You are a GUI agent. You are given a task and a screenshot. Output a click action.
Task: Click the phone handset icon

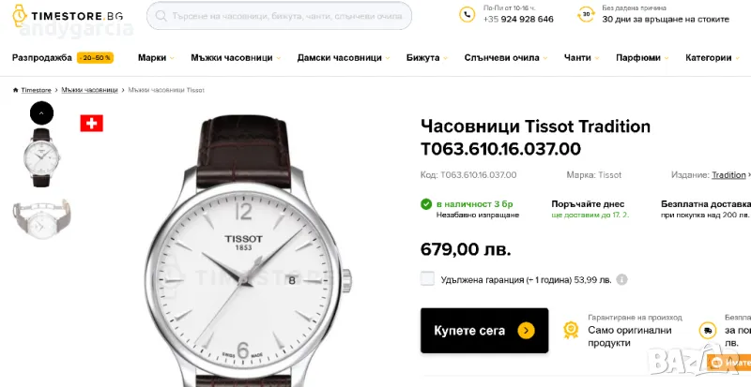[x=467, y=15]
